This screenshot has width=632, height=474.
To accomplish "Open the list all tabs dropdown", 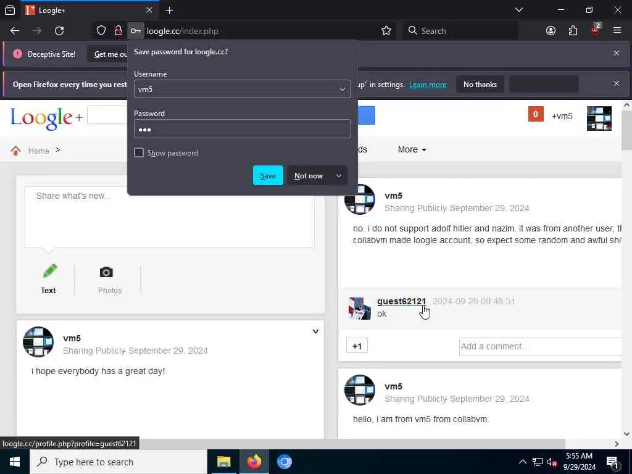I will pyautogui.click(x=519, y=10).
